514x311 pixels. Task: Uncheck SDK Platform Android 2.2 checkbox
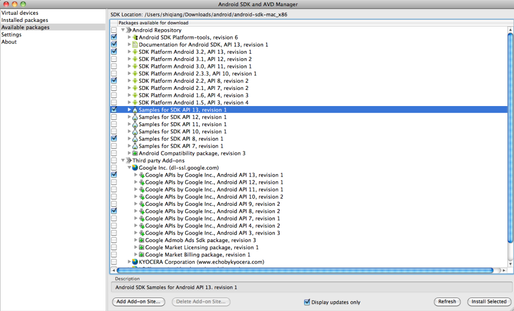(x=114, y=81)
